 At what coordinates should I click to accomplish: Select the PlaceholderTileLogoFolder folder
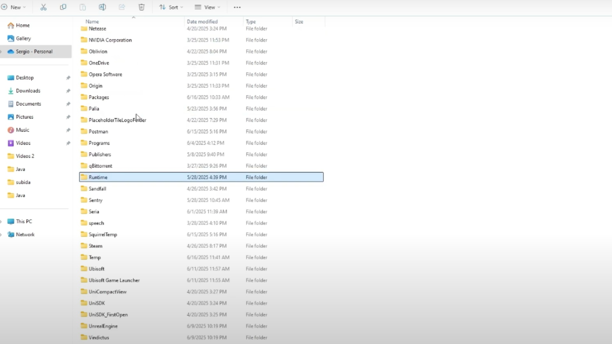tap(201, 120)
